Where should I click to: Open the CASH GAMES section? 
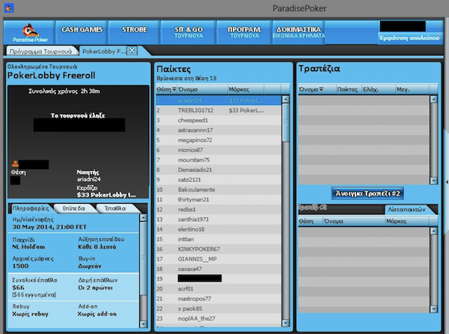(x=82, y=32)
